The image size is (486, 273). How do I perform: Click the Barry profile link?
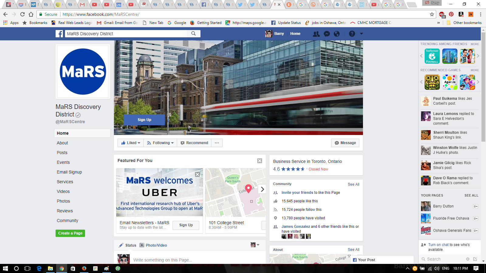275,34
